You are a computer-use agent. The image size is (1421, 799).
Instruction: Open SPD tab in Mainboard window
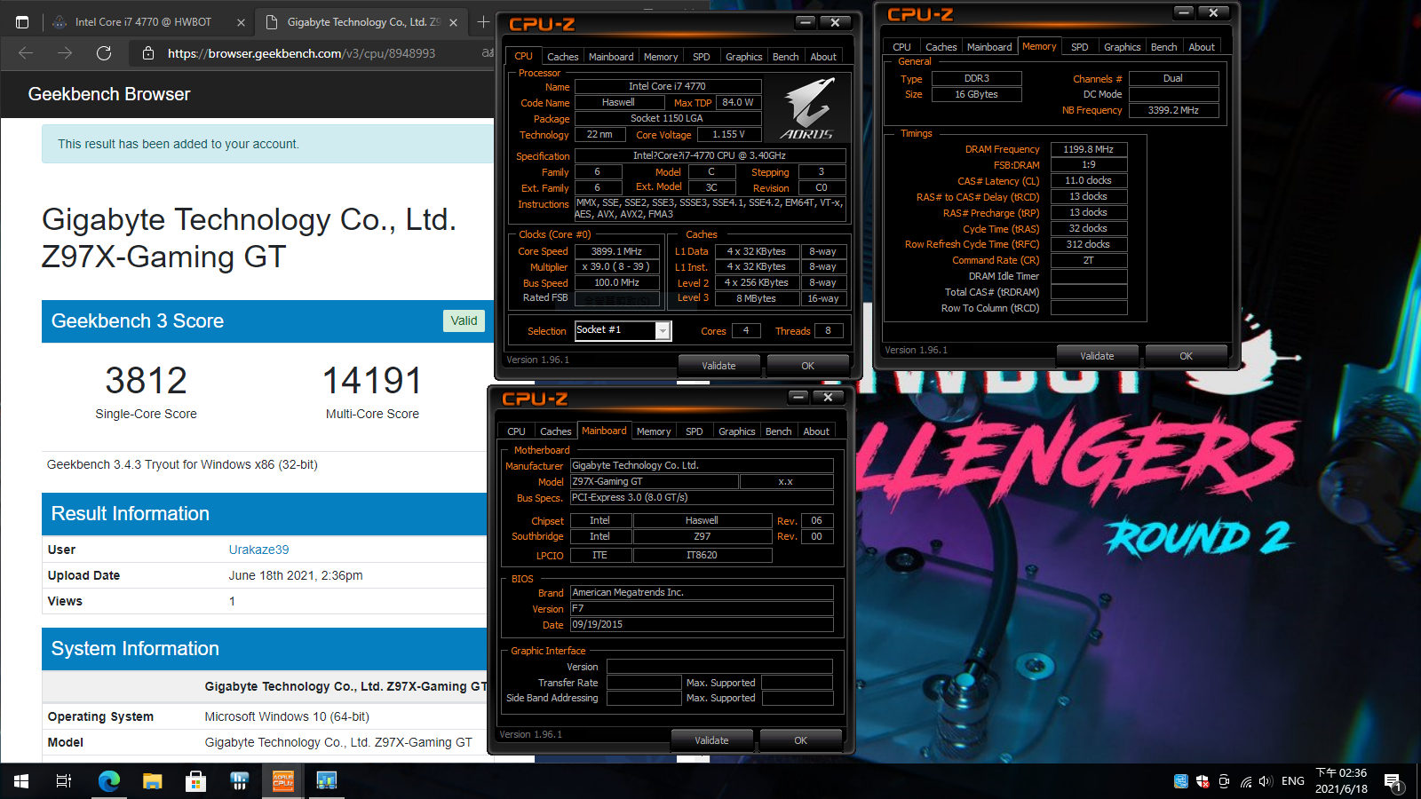click(695, 431)
